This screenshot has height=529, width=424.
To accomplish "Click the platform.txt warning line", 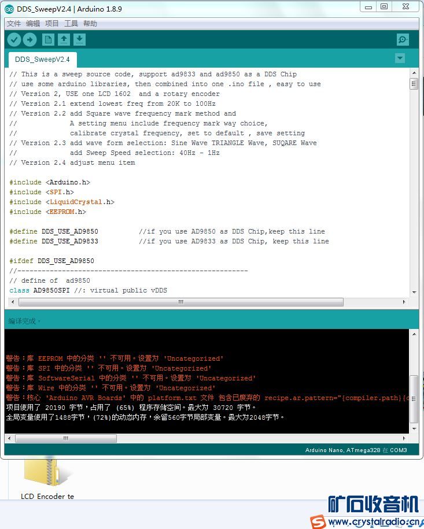I will coord(207,398).
